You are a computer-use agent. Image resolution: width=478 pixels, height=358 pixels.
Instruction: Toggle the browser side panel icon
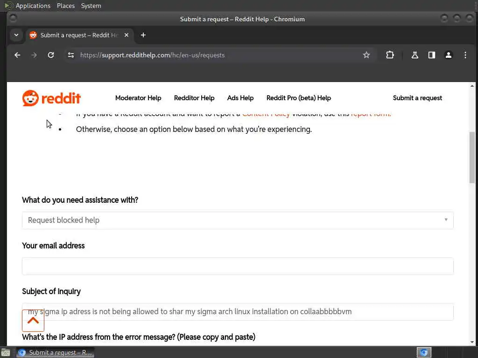[x=431, y=55]
